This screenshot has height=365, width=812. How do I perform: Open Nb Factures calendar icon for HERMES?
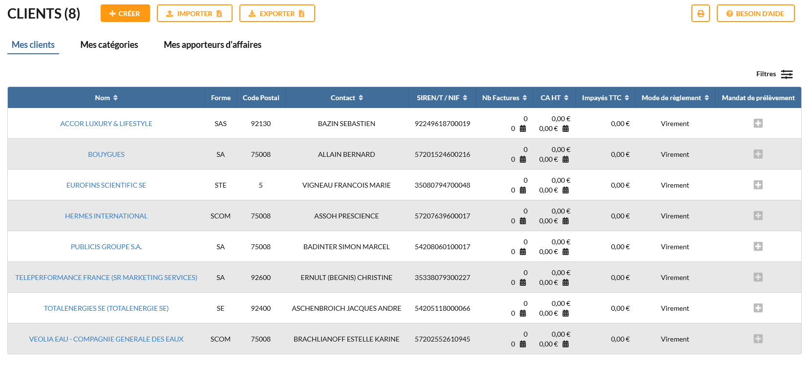523,221
